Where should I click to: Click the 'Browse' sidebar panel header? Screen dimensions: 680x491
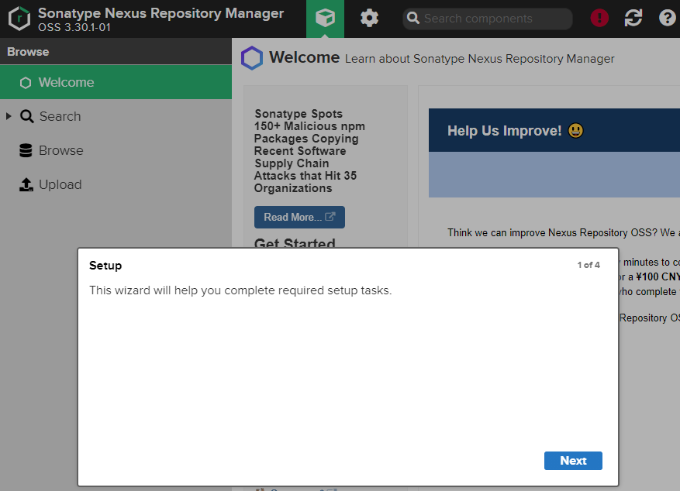coord(116,52)
